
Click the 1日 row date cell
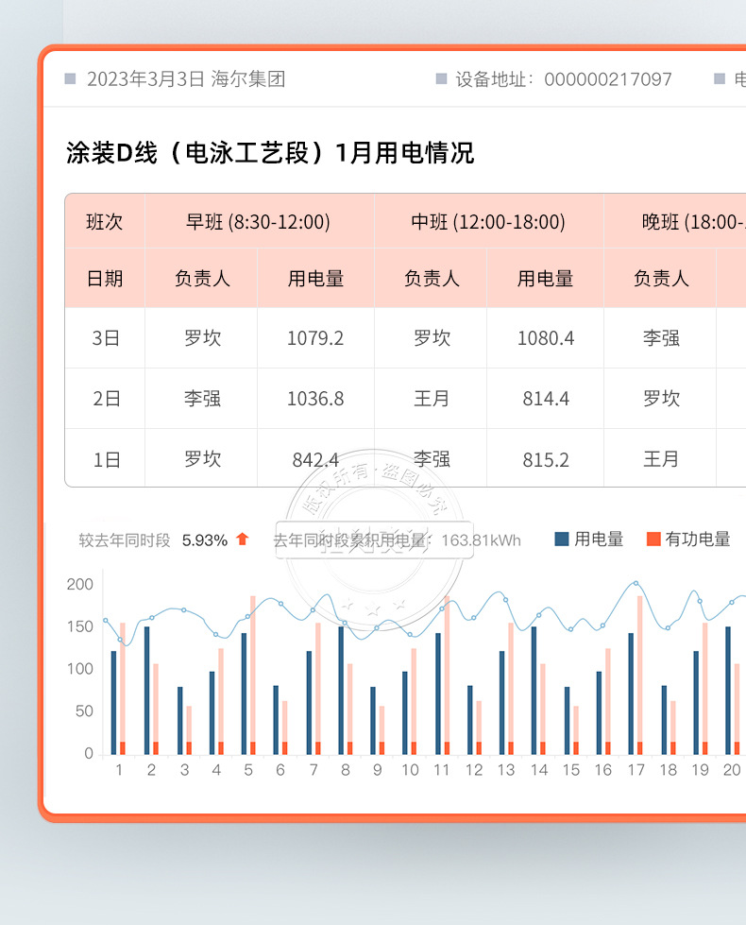tap(105, 459)
